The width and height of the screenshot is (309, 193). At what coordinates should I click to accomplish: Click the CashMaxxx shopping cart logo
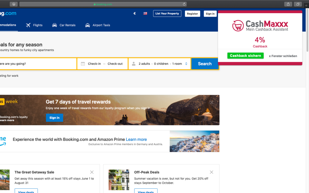pos(238,25)
